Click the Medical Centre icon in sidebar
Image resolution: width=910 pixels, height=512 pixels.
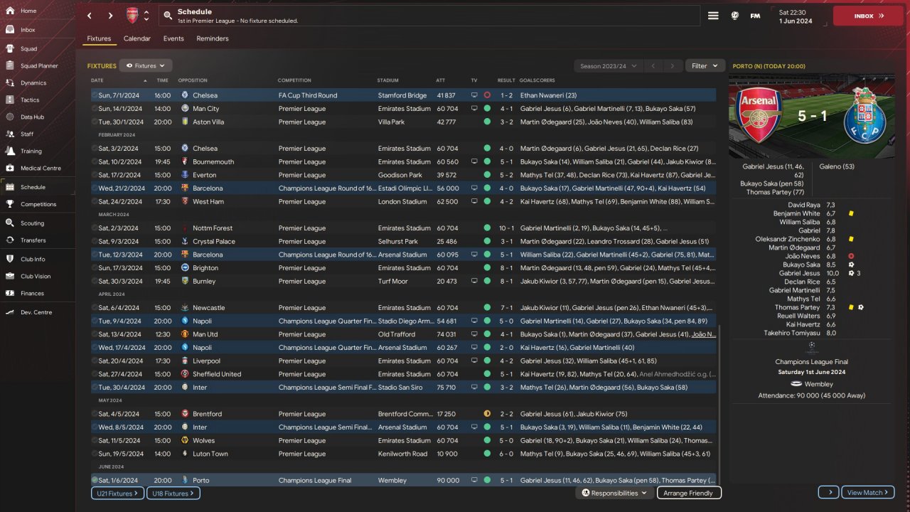click(x=10, y=169)
